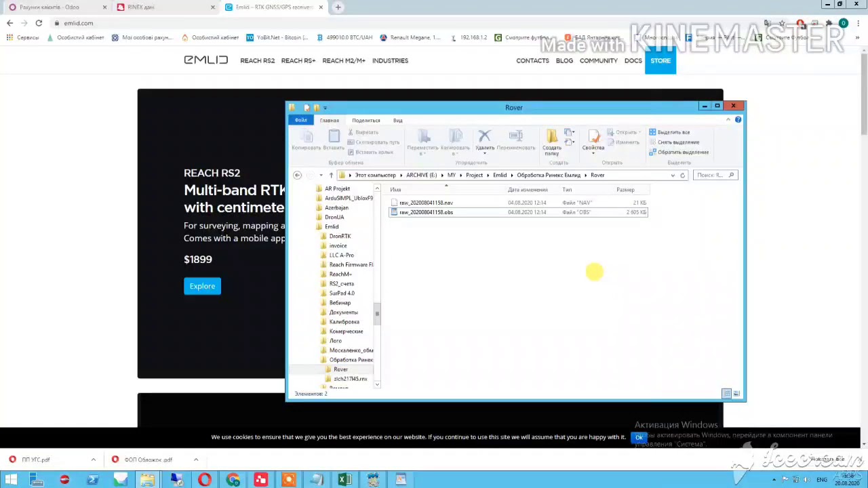Click the Emlid breadcrumb in address bar
The width and height of the screenshot is (868, 488).
pos(500,175)
